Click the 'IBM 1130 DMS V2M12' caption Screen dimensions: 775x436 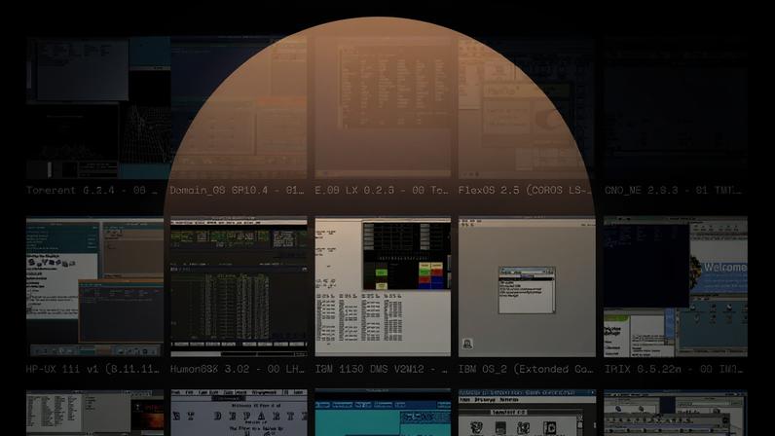(x=381, y=369)
